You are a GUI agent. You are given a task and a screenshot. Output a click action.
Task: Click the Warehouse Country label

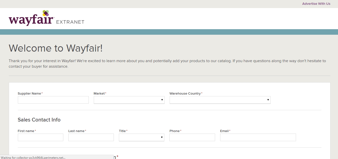point(185,94)
